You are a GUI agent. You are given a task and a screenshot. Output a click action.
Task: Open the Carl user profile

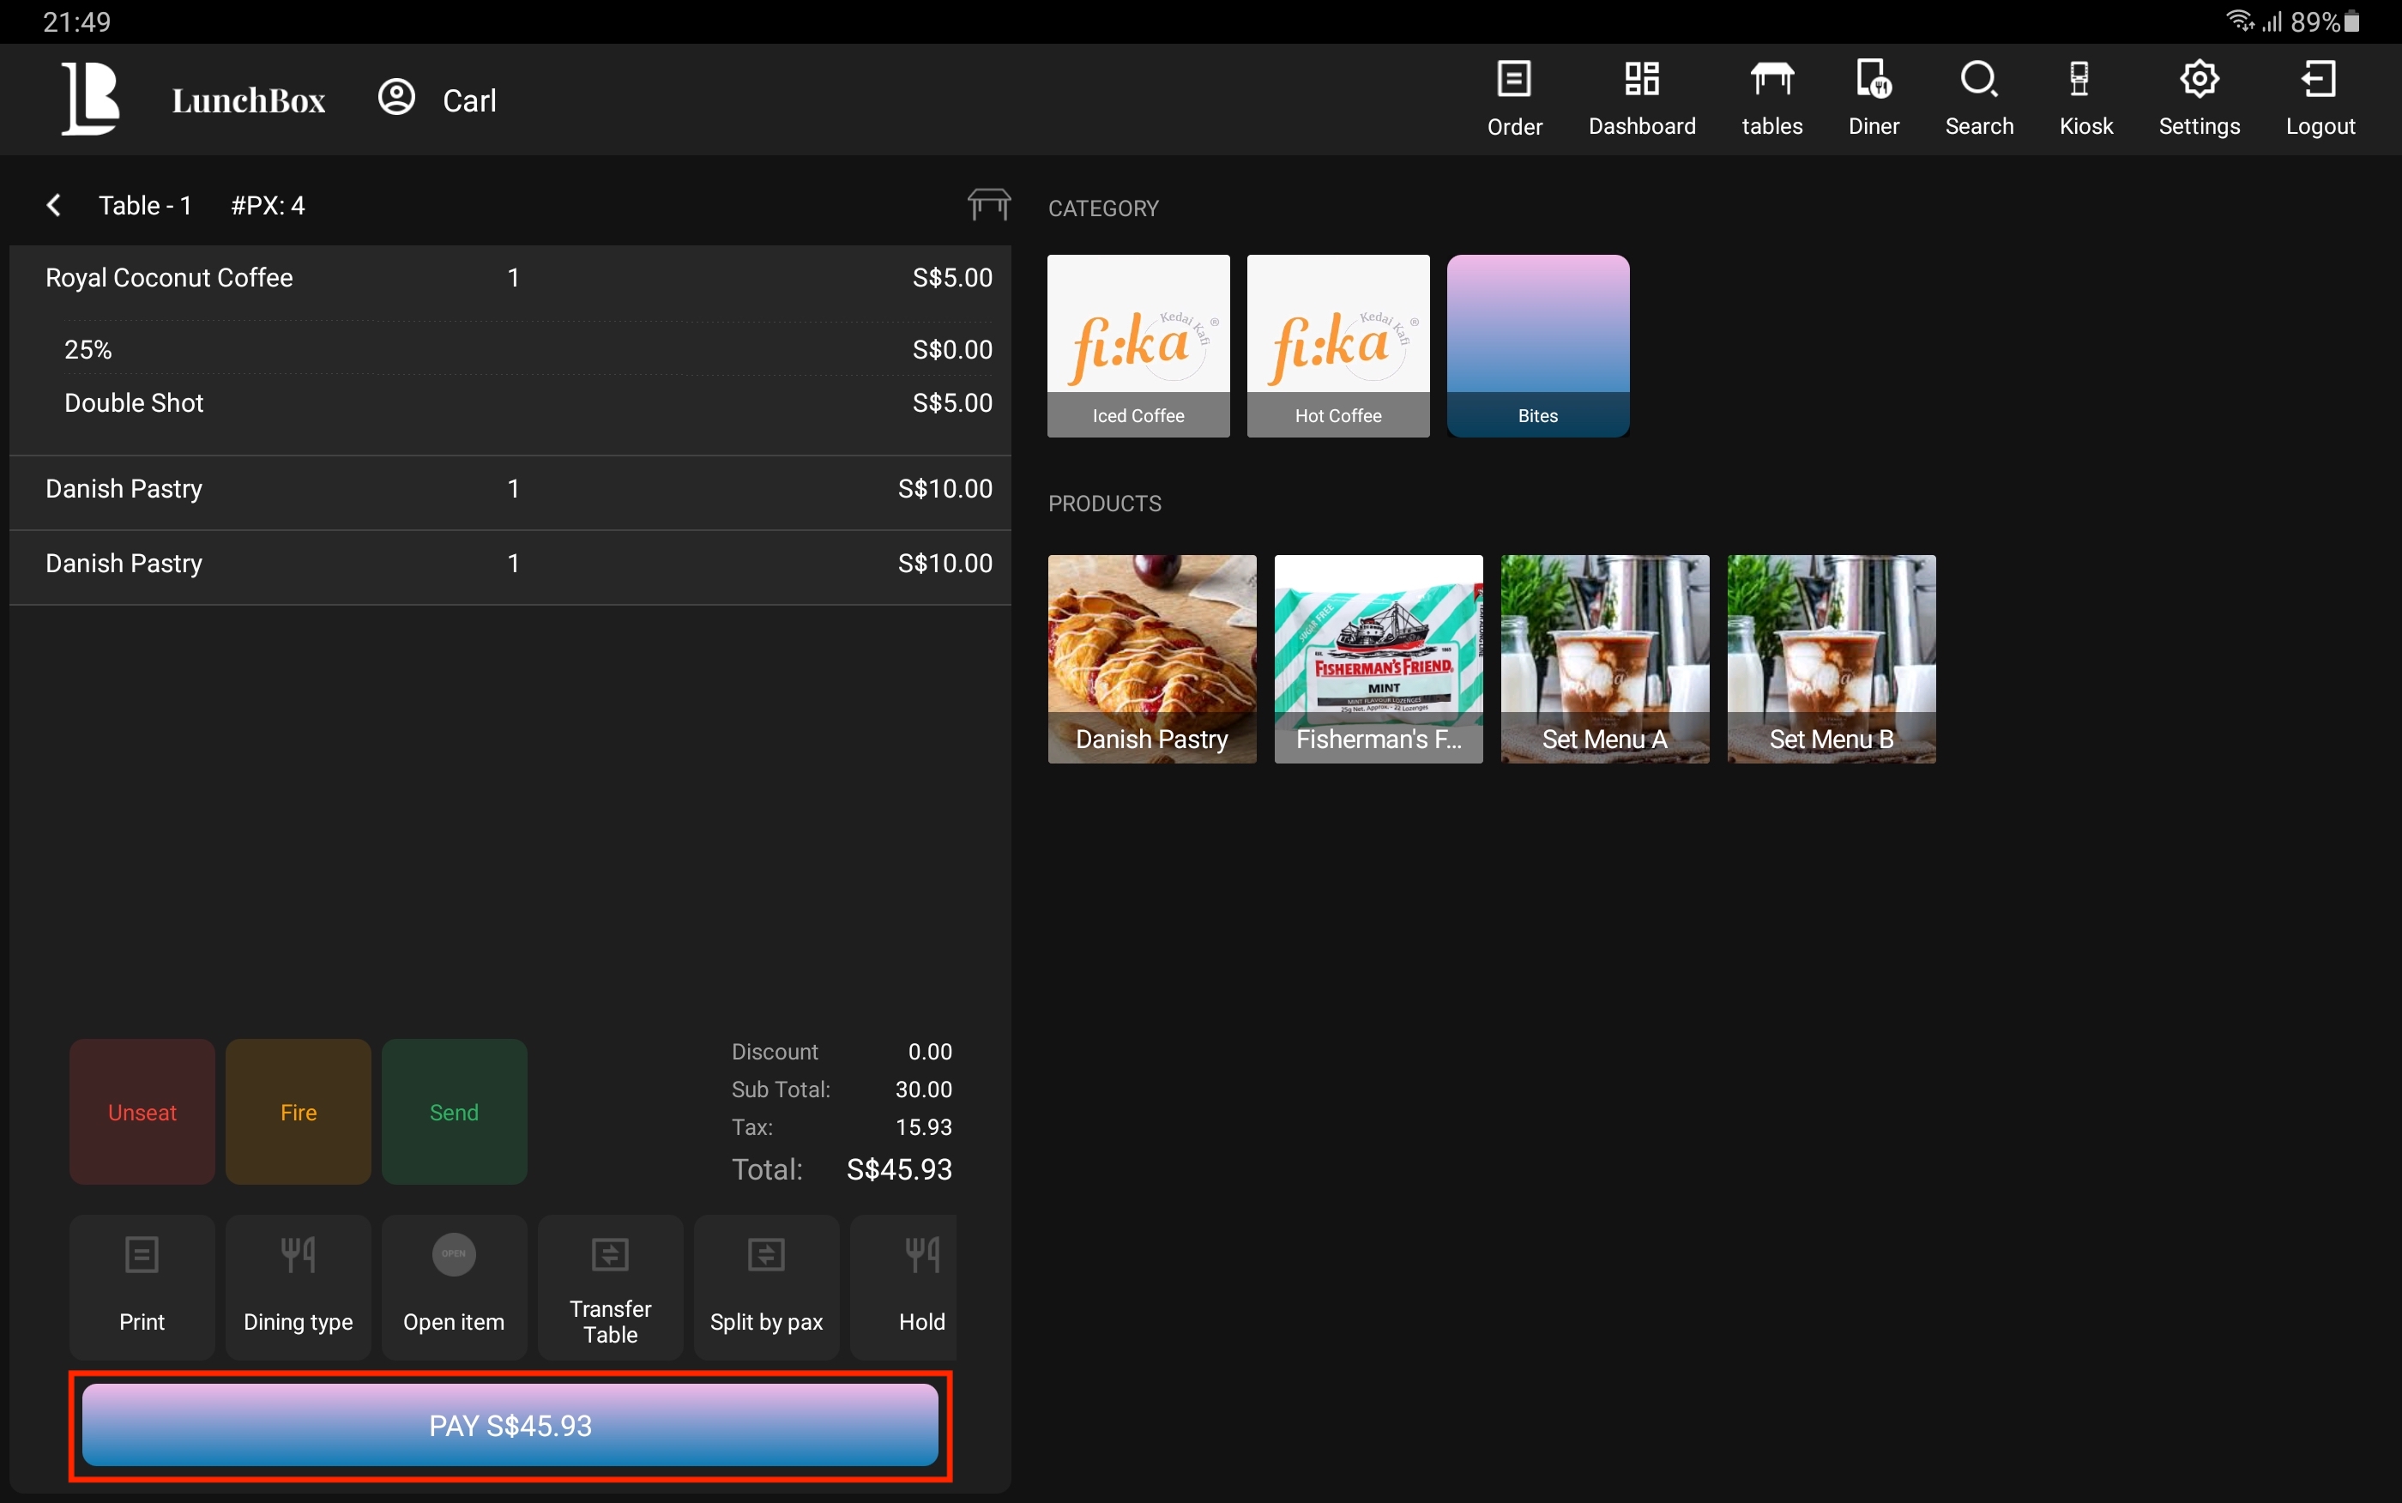tap(438, 100)
